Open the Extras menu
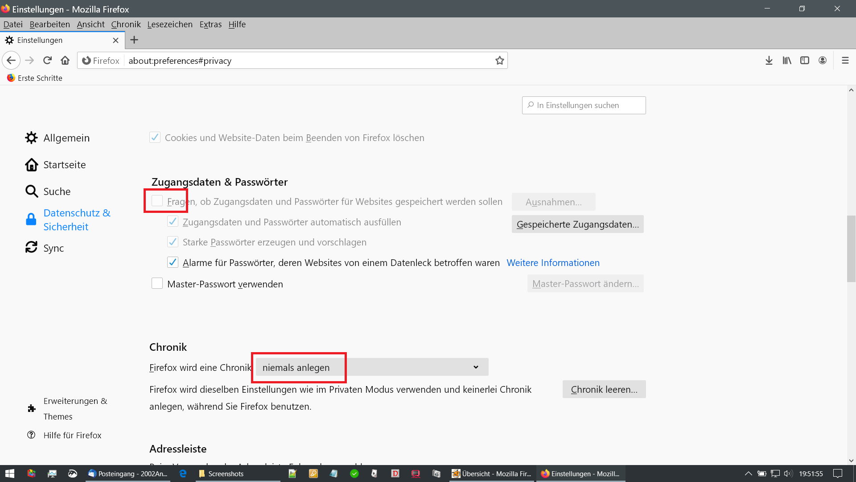Viewport: 856px width, 482px height. 210,24
